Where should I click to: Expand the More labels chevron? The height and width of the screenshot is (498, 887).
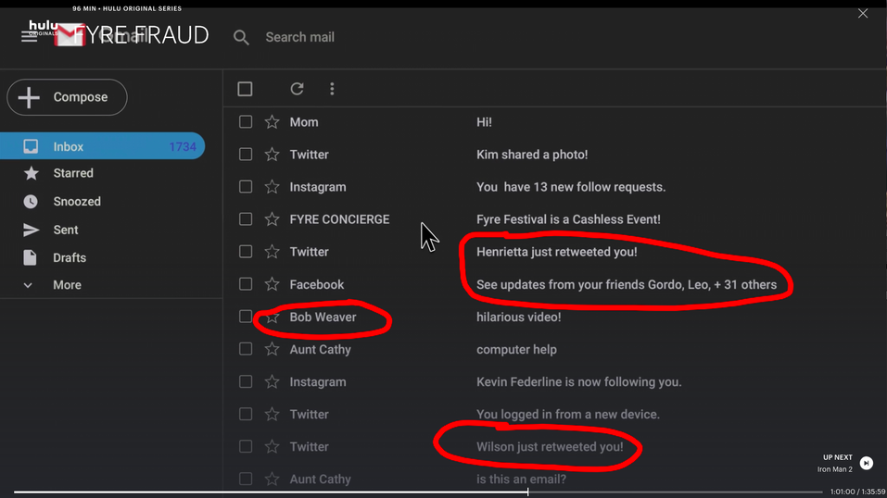pos(28,285)
